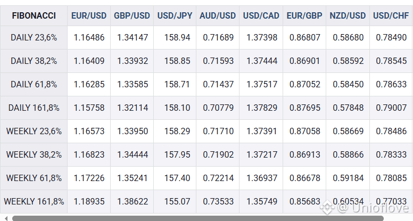Click the EUR/GBP column header
The image size is (413, 221).
[304, 15]
